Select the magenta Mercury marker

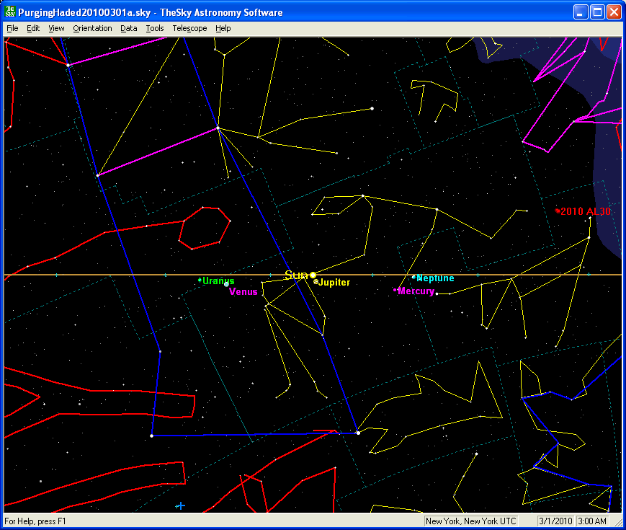(x=395, y=291)
